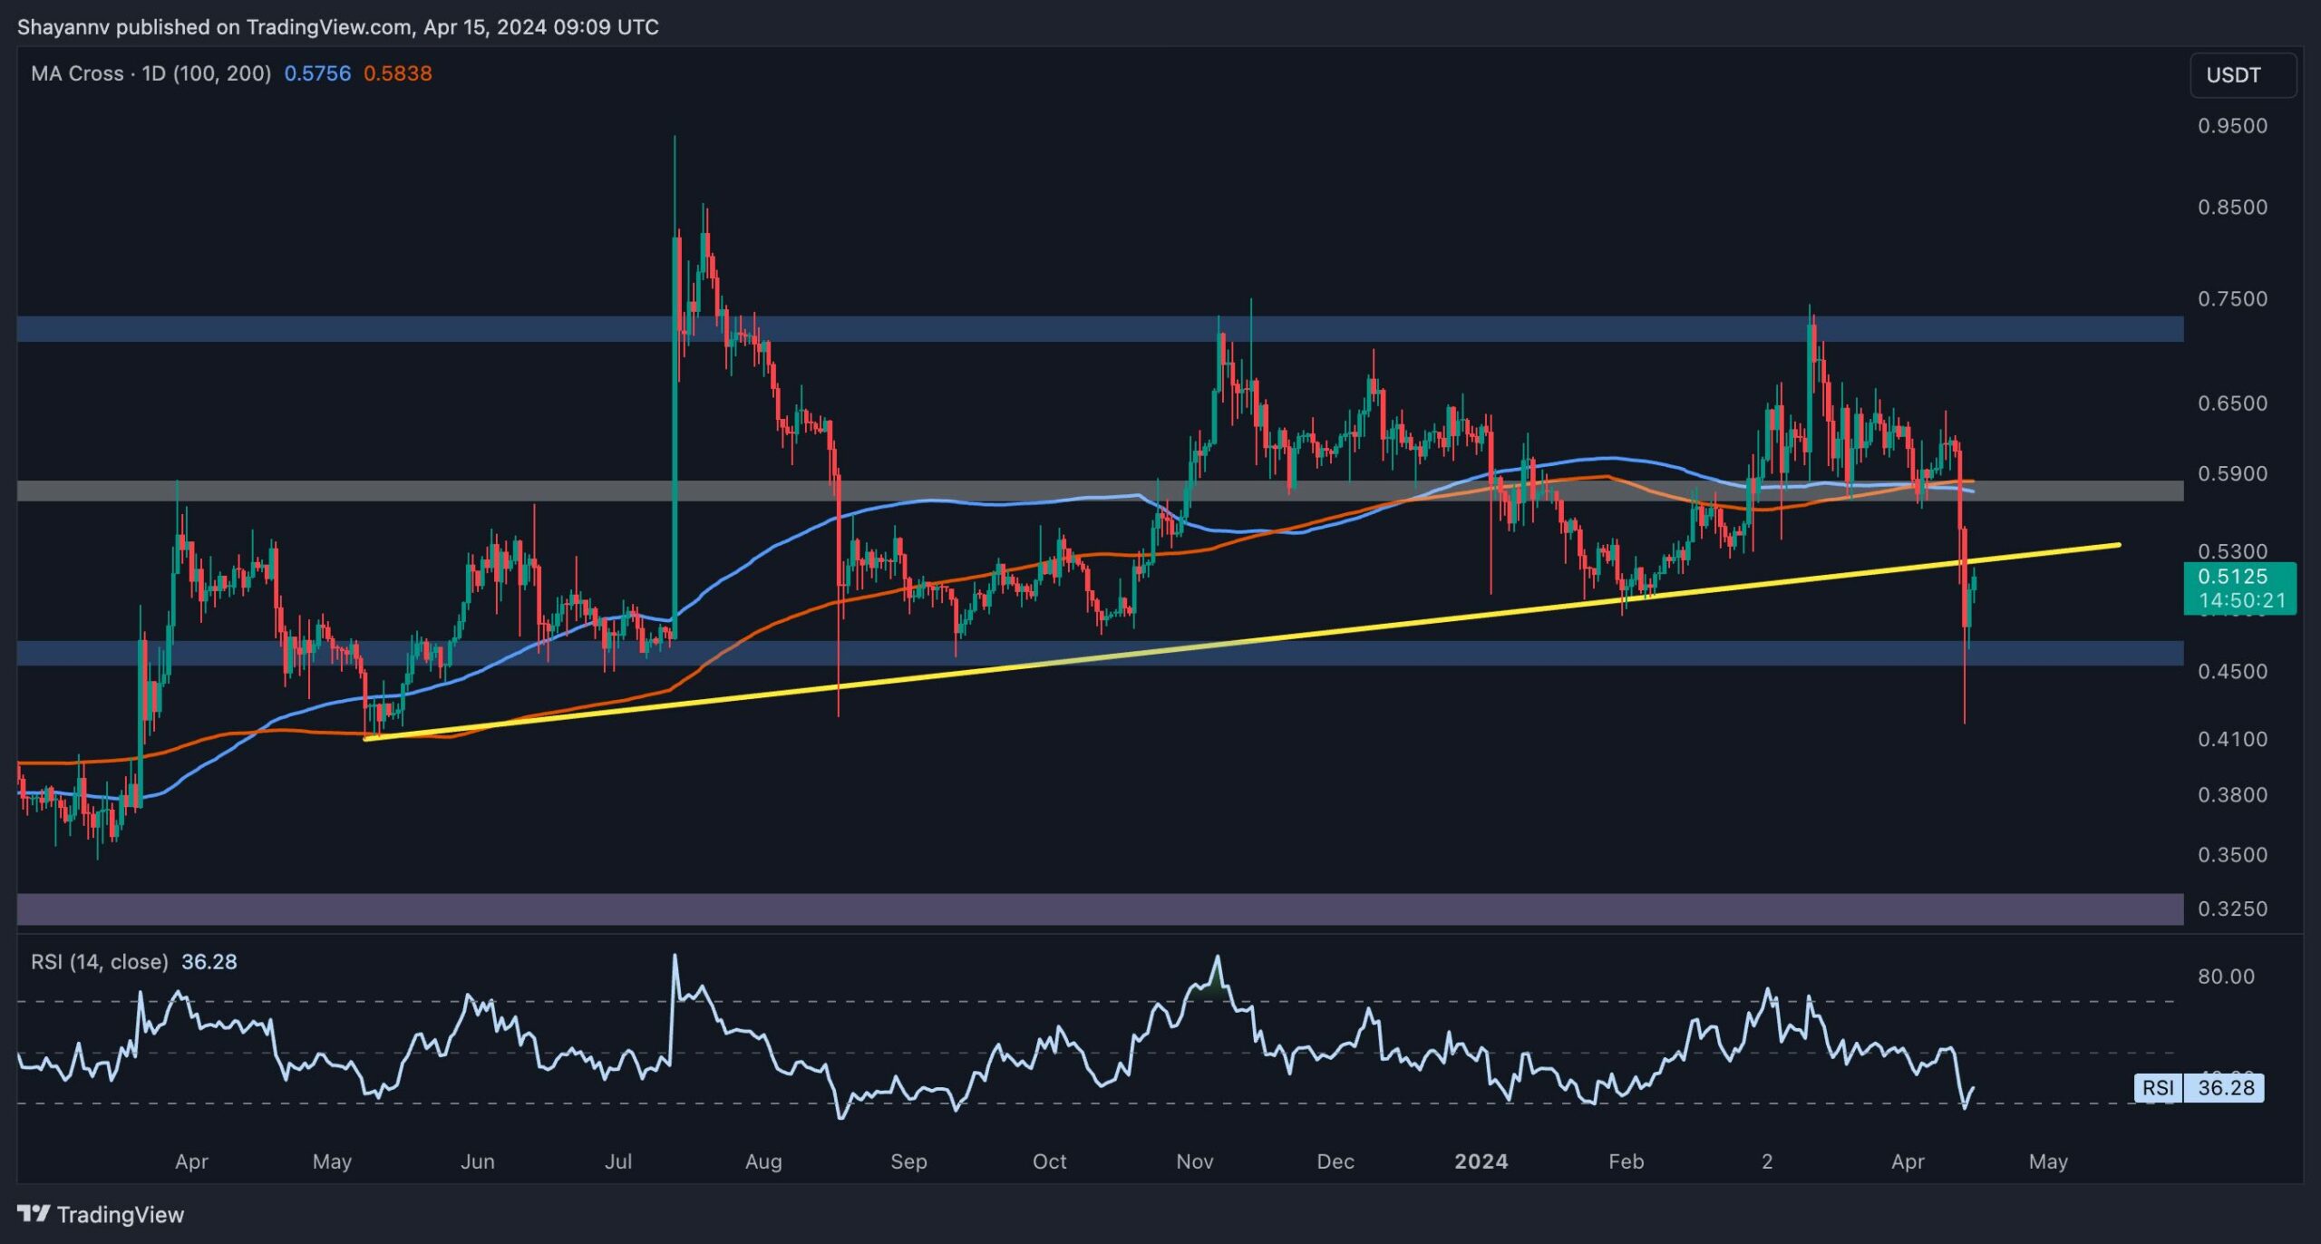Click the TradingView logo icon
Viewport: 2321px width, 1244px height.
(x=34, y=1213)
